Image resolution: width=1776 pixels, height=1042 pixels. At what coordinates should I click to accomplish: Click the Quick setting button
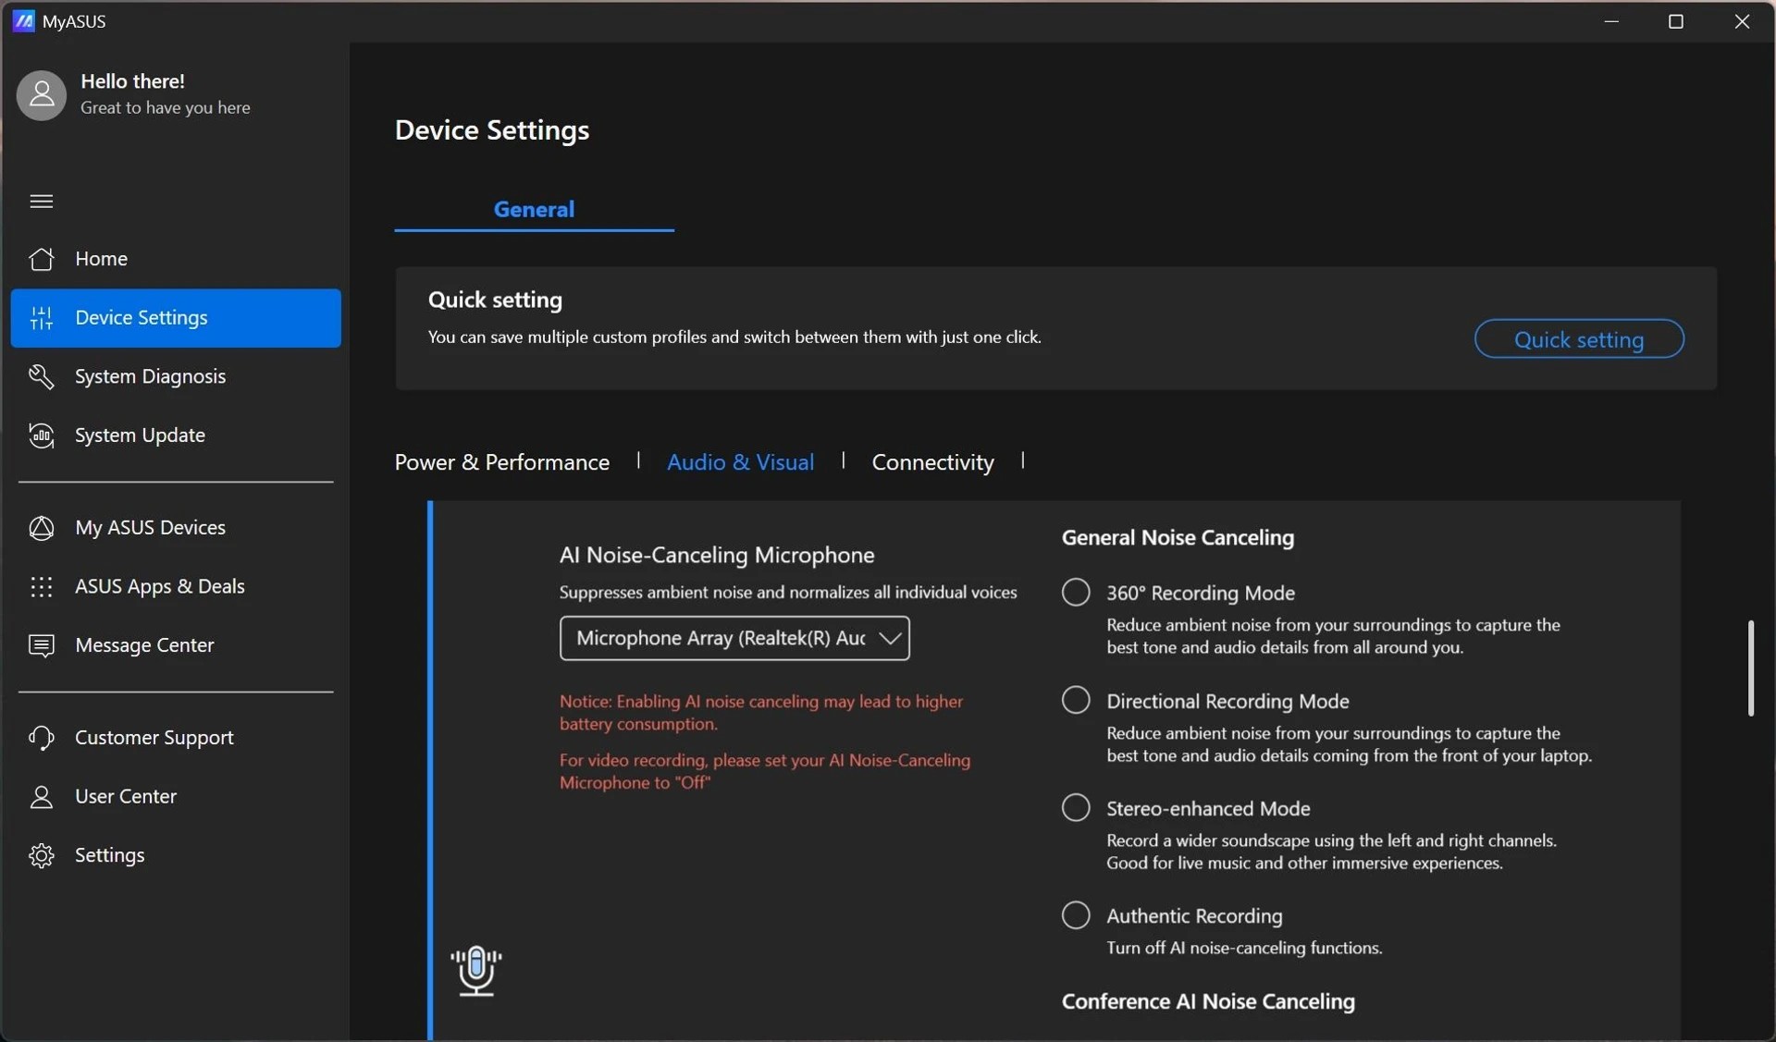click(x=1578, y=339)
